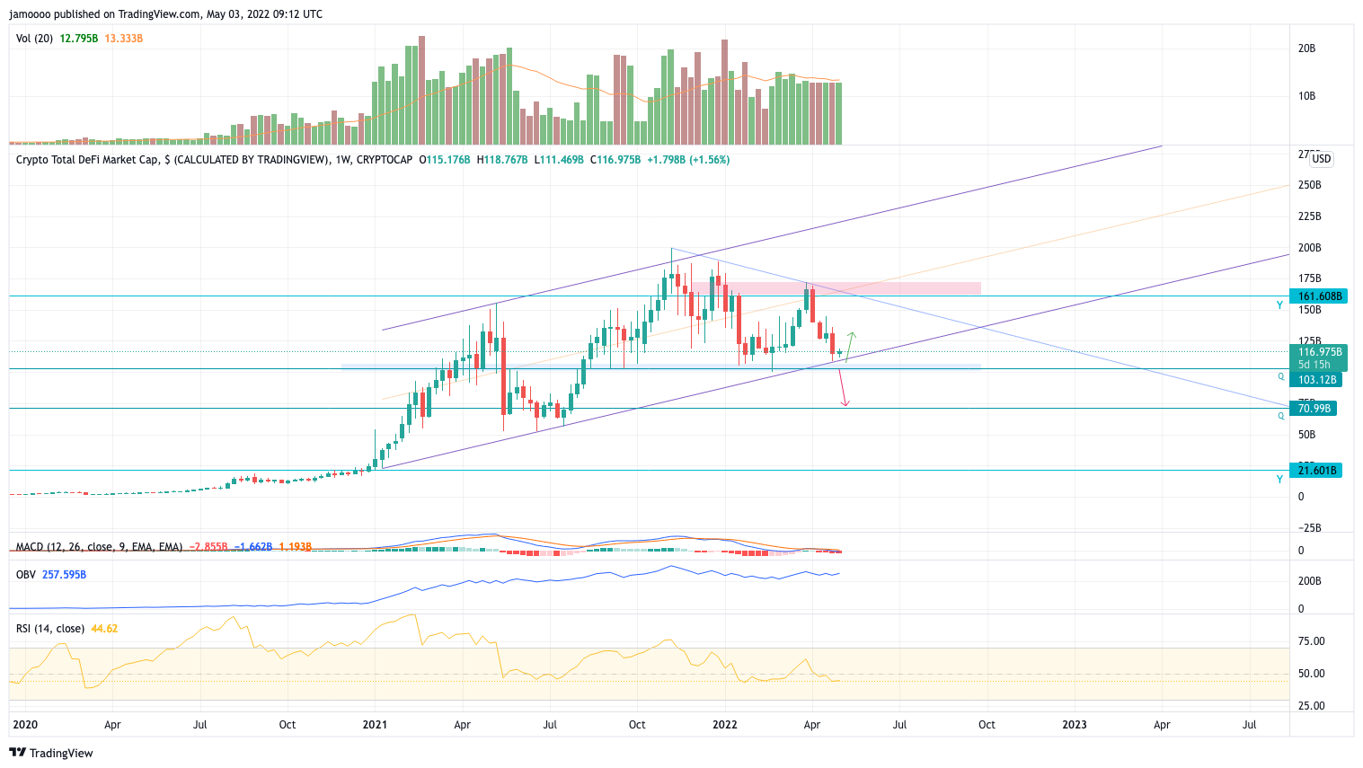Click the current price label 116.975B
This screenshot has height=768, width=1363.
pos(1318,352)
